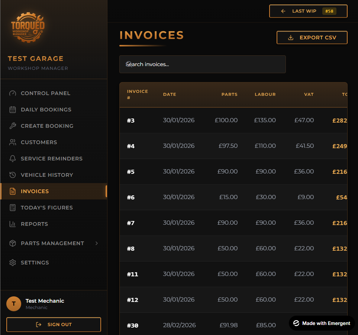Expand Parts Management chevron arrow
This screenshot has height=335, width=358.
point(97,243)
